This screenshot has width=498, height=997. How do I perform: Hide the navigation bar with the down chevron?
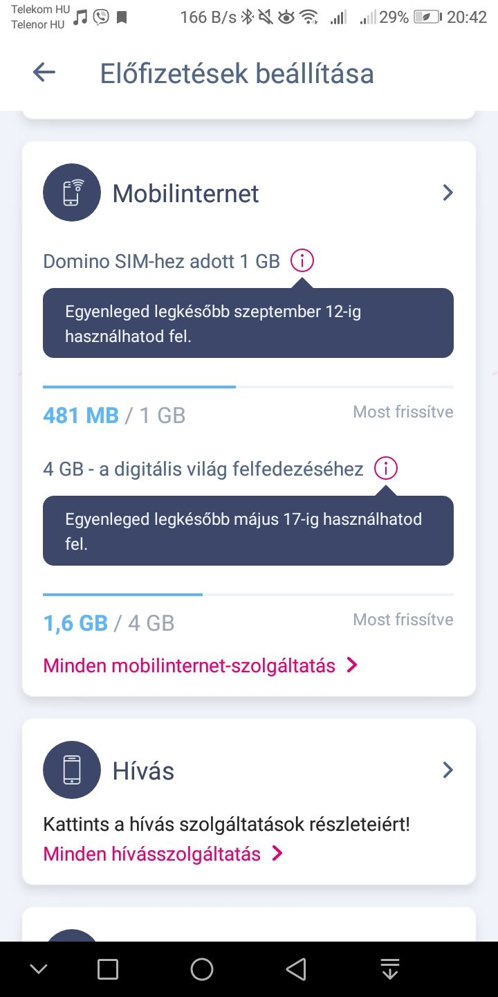39,969
